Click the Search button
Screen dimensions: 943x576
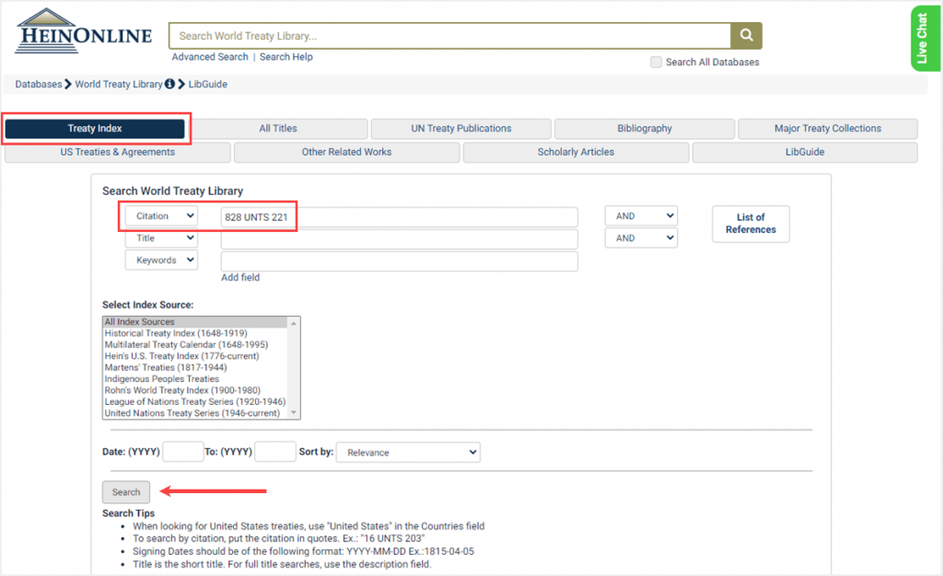click(125, 492)
